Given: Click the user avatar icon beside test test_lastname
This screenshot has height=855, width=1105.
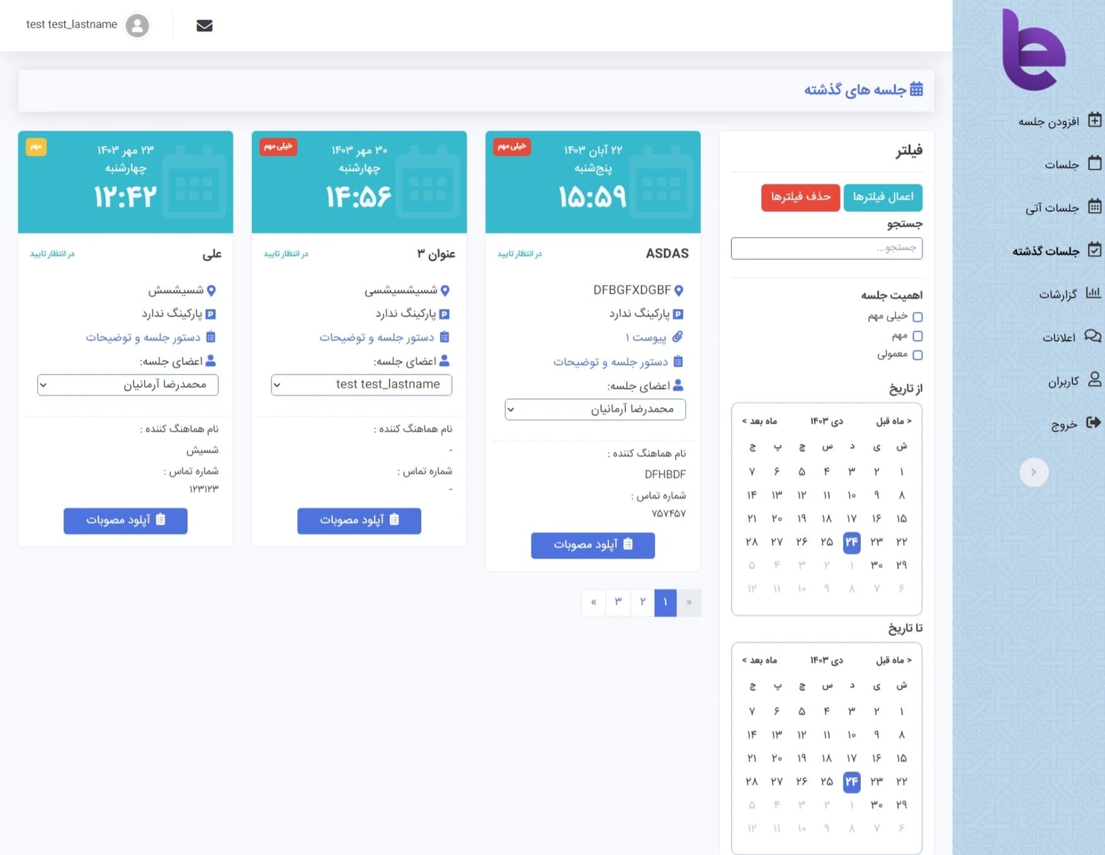Looking at the screenshot, I should pos(137,26).
